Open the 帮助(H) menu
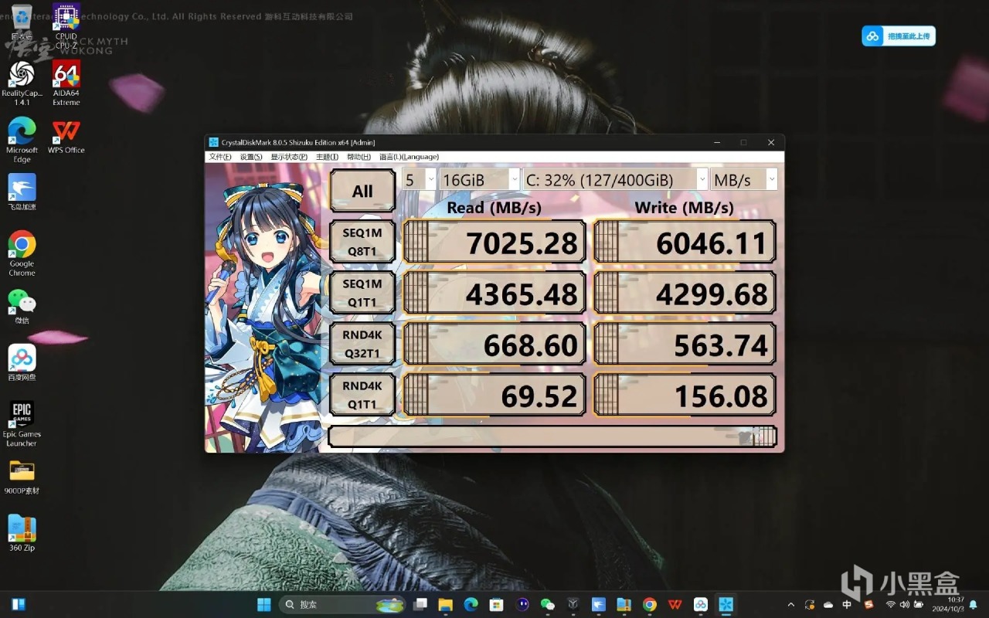The width and height of the screenshot is (989, 618). click(x=359, y=157)
